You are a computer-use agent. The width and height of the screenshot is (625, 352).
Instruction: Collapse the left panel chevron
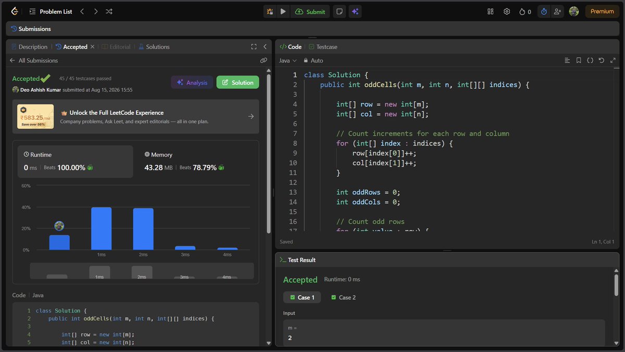pos(265,47)
